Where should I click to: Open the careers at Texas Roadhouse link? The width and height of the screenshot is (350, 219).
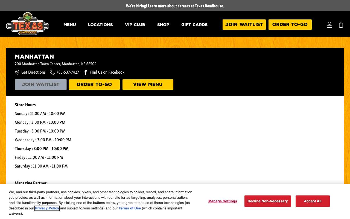click(186, 6)
